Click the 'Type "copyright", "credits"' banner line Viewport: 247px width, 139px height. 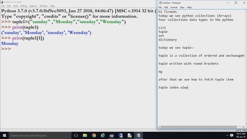[x=69, y=16]
